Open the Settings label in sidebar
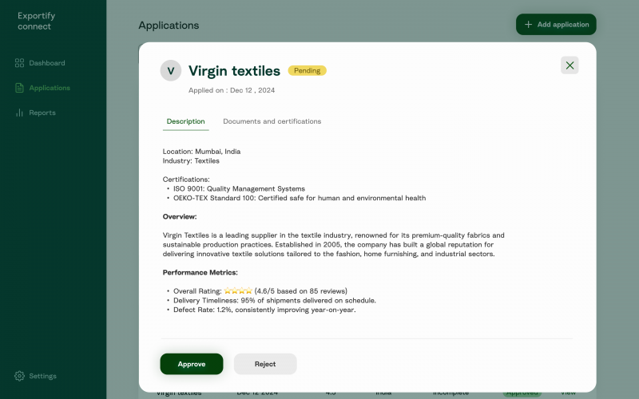The width and height of the screenshot is (639, 399). [x=43, y=376]
